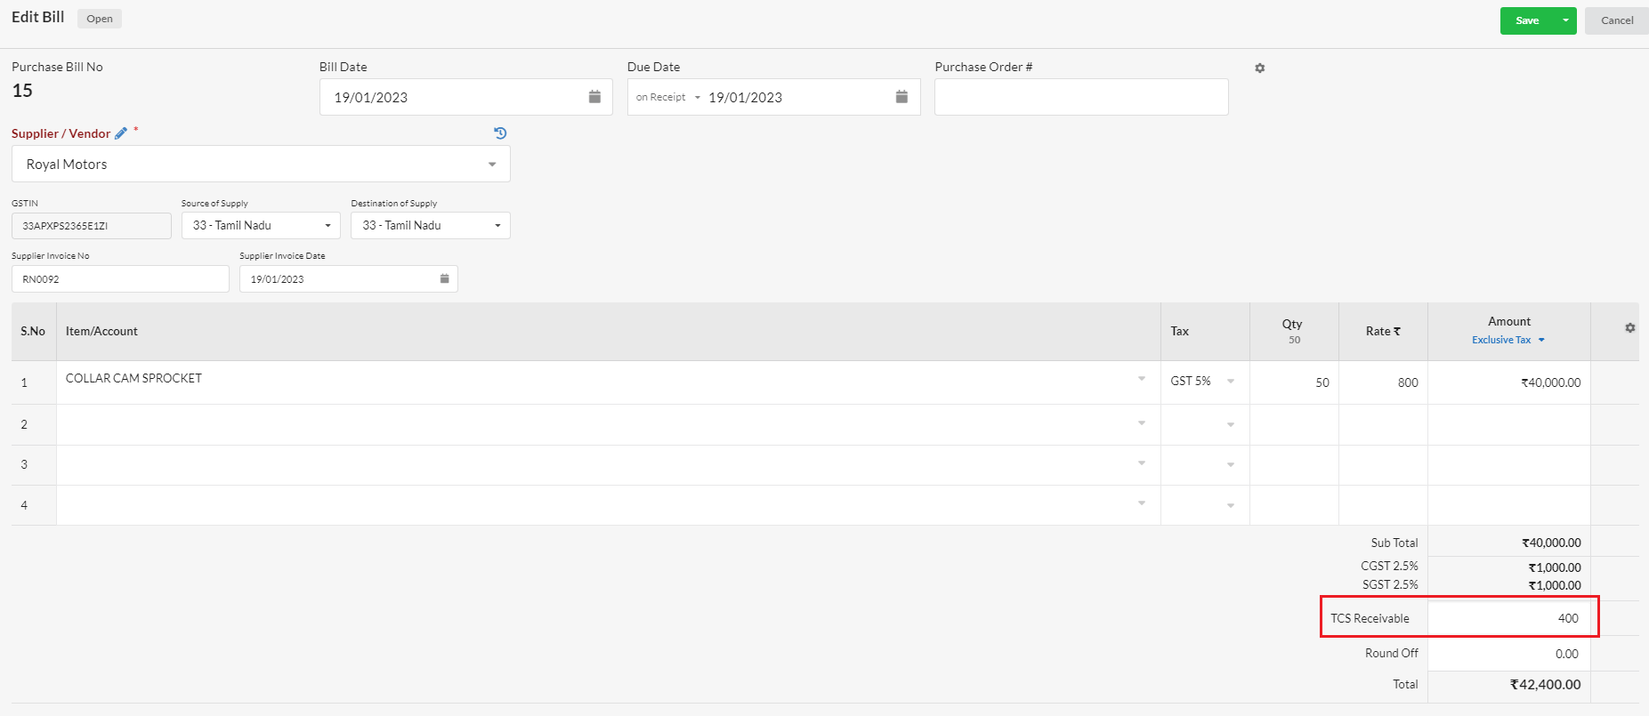This screenshot has width=1649, height=716.
Task: Click the COLLAR CAM SPROCKET item cell
Action: 608,382
